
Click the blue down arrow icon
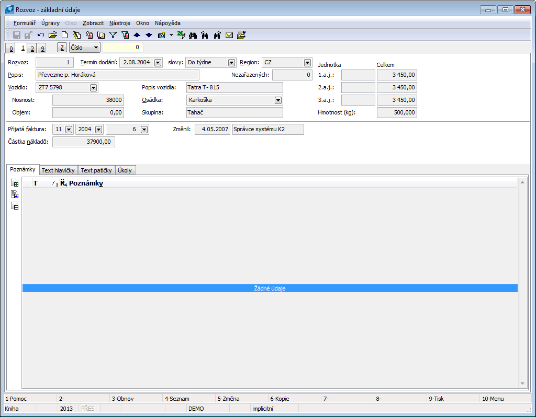click(x=149, y=35)
